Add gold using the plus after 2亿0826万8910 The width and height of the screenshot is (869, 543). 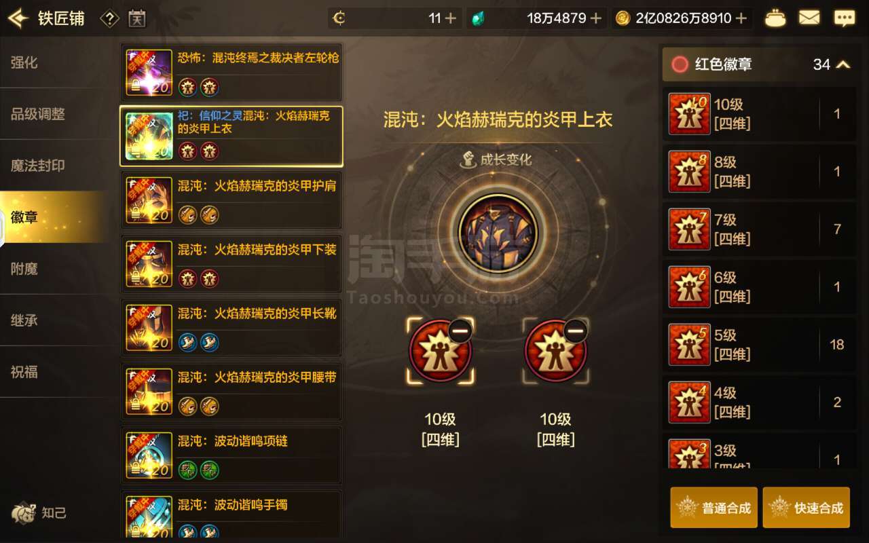click(741, 18)
